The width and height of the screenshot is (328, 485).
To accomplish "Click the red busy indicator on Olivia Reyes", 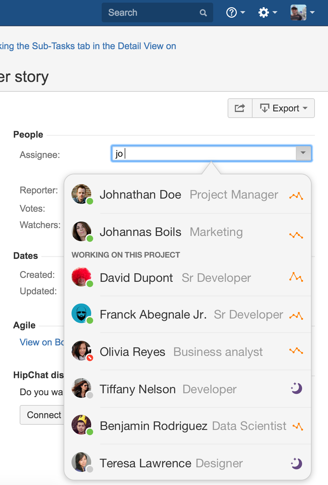I will [x=89, y=358].
